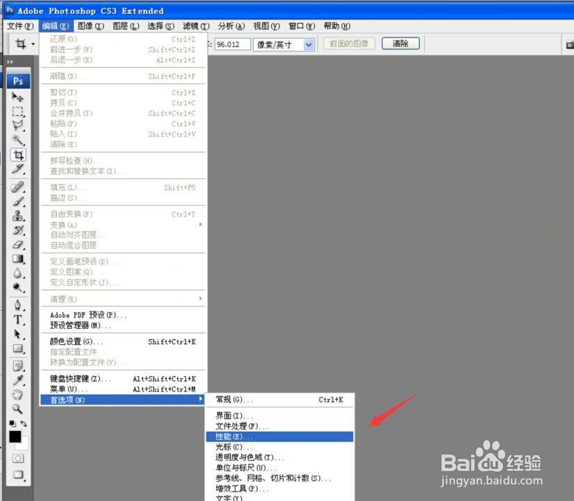The height and width of the screenshot is (501, 574).
Task: Select the Zoom tool
Action: tap(17, 409)
